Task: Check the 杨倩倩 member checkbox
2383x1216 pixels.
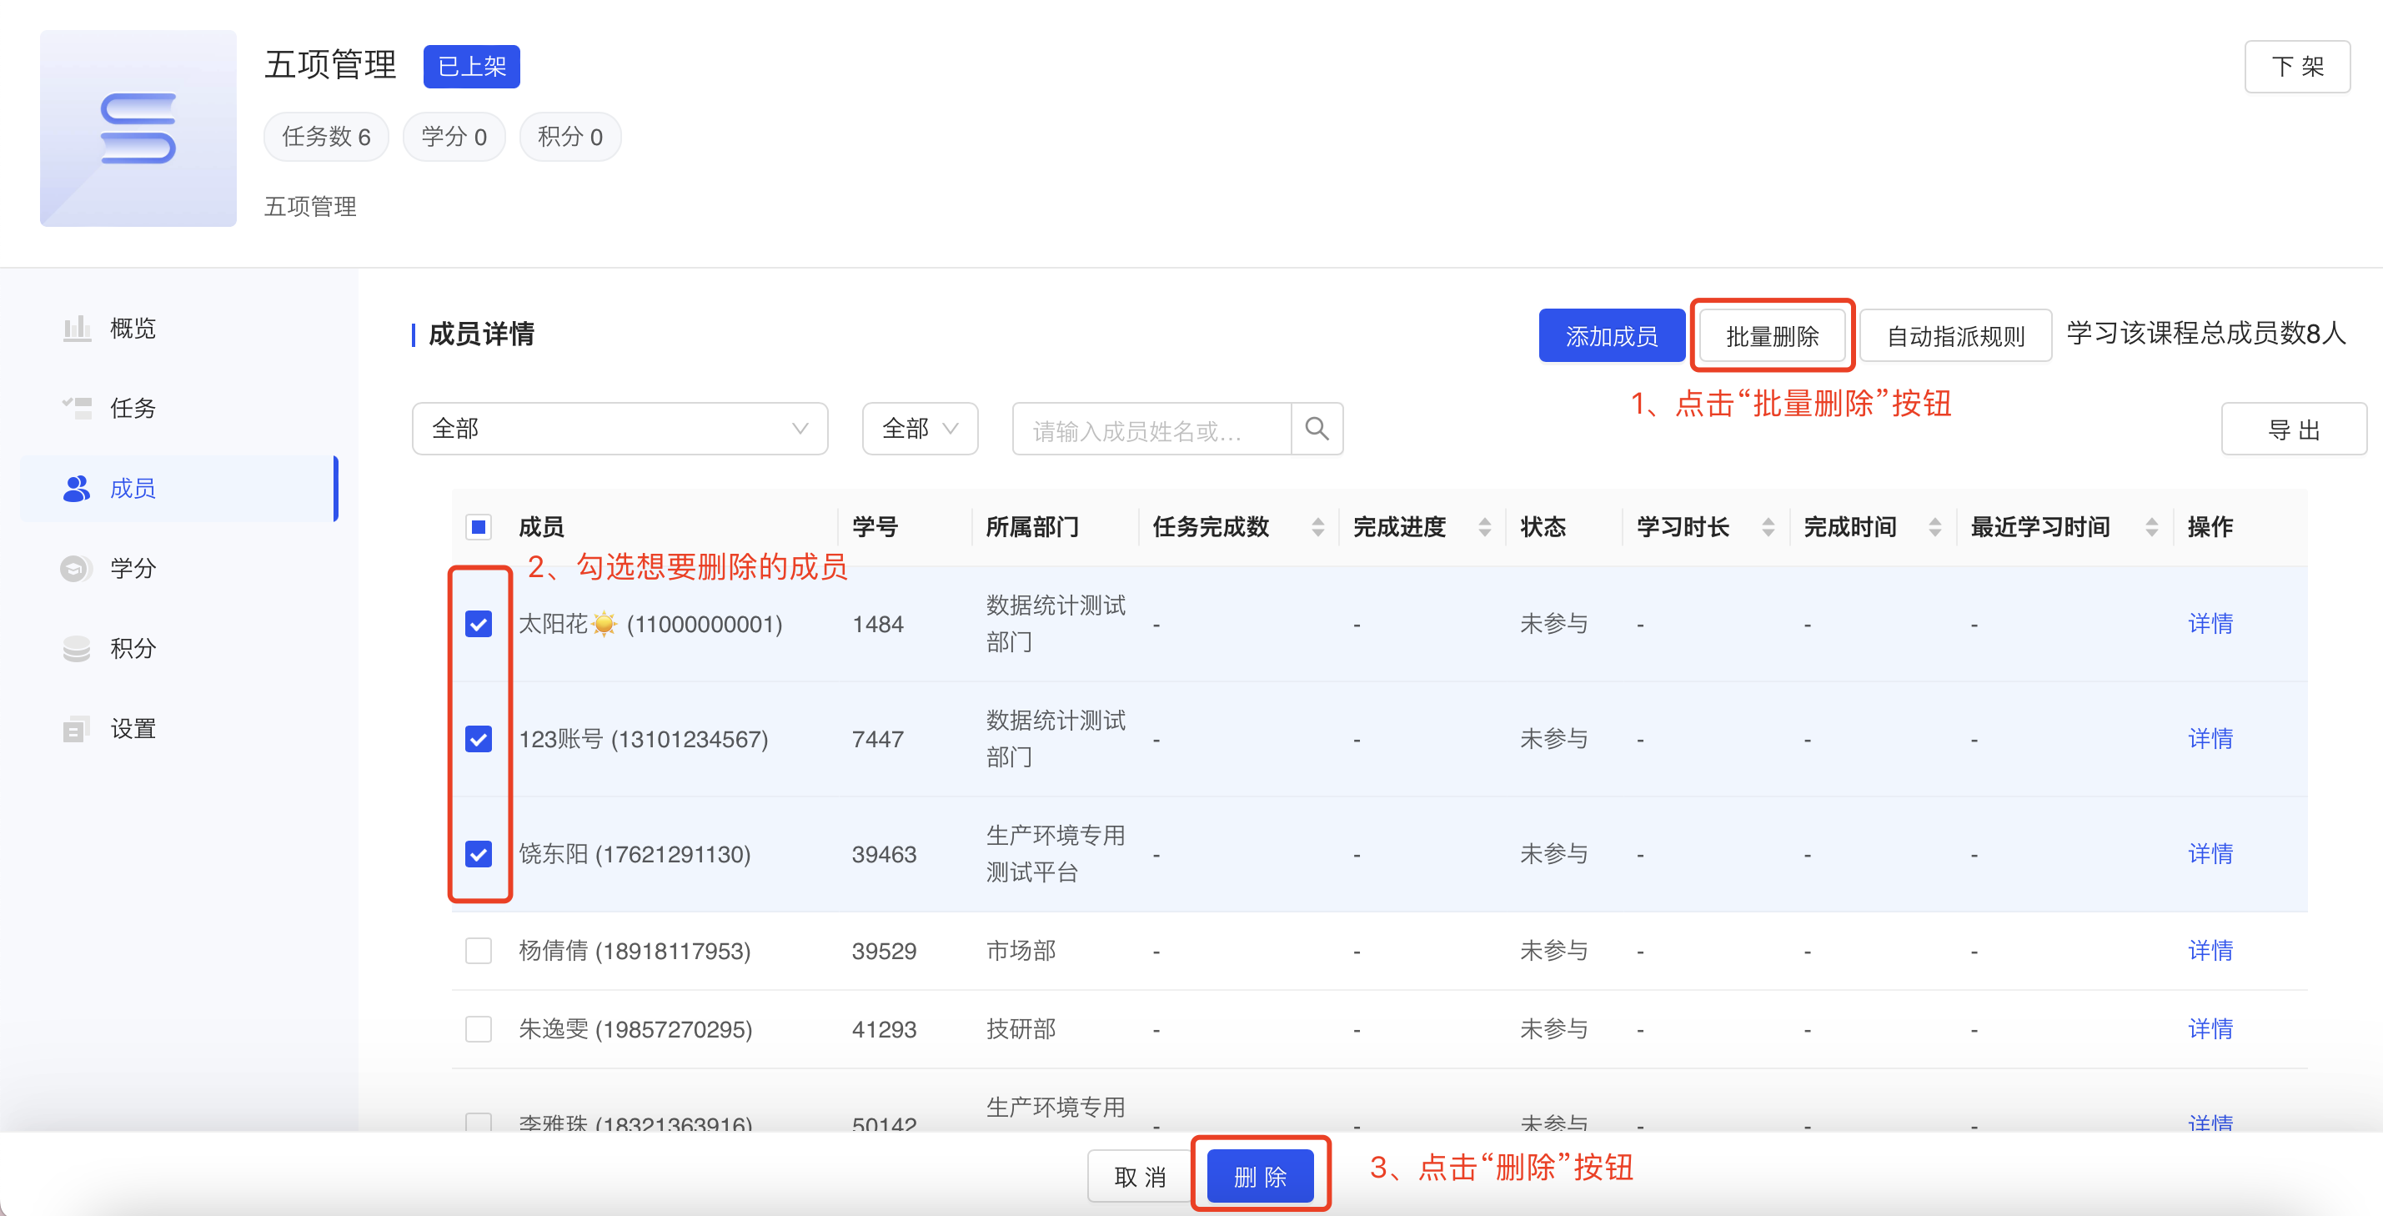Action: (x=479, y=951)
